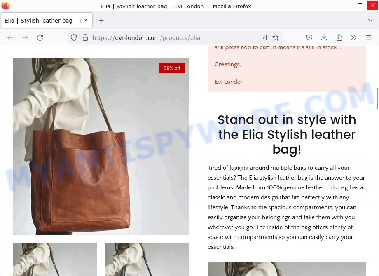Click the 'Tired of lugging around' paragraph
Screen dimensions: 379x276
pos(286,207)
